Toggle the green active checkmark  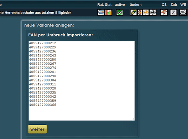(x=120, y=13)
